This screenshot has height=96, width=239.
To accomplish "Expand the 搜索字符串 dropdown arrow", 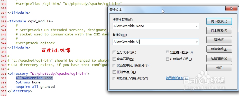I will (197, 26).
